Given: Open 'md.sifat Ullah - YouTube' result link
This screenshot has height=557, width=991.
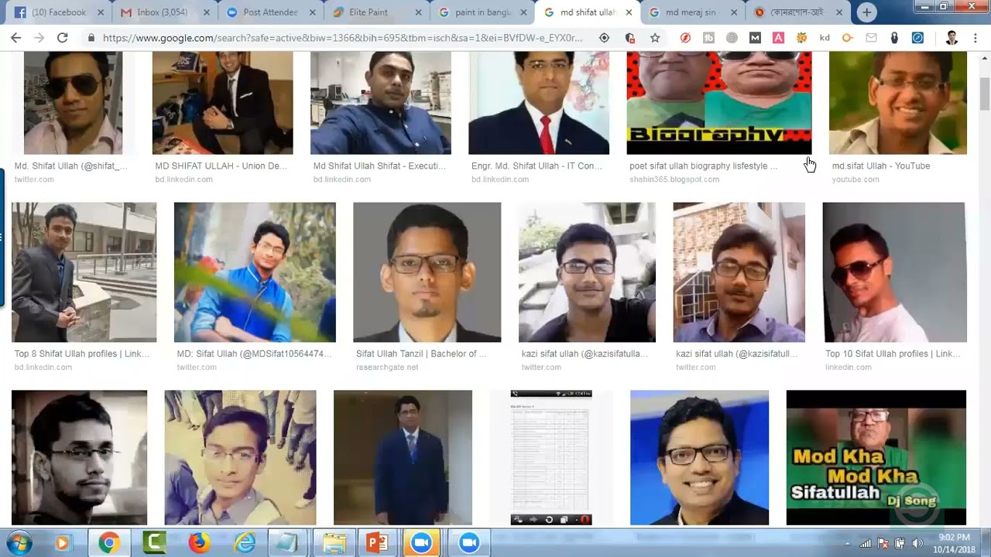Looking at the screenshot, I should click(x=880, y=166).
